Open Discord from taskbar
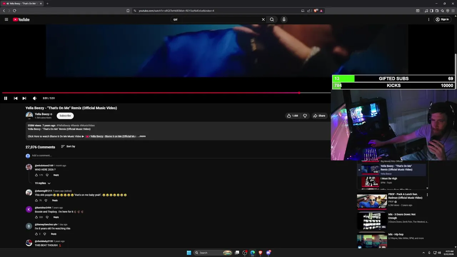 point(268,253)
